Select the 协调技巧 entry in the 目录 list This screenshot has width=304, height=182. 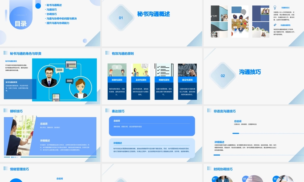coord(52,14)
